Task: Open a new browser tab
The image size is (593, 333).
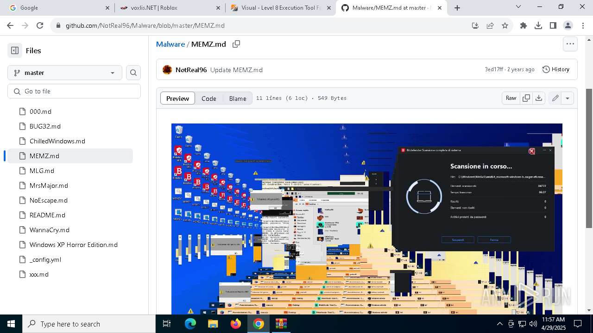Action: pos(457,8)
